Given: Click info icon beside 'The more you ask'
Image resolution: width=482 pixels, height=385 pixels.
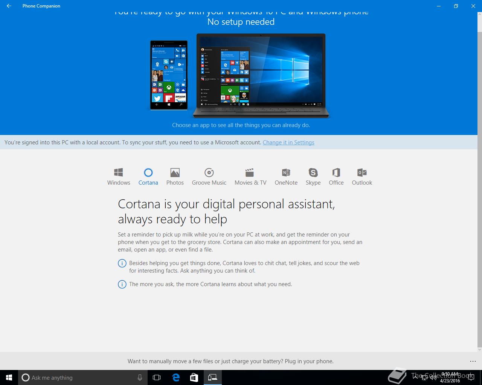Looking at the screenshot, I should 122,284.
